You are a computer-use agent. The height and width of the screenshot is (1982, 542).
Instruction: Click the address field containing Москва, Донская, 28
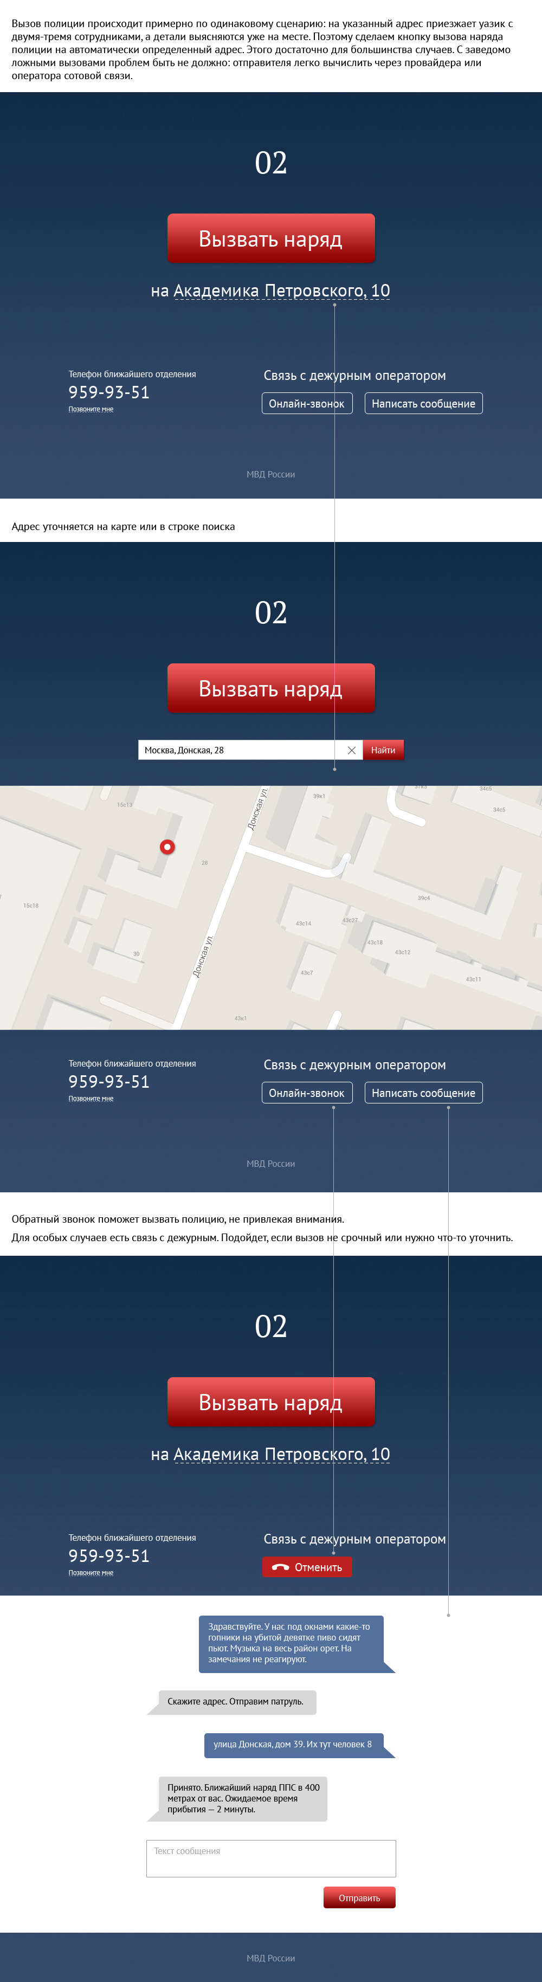[x=236, y=750]
